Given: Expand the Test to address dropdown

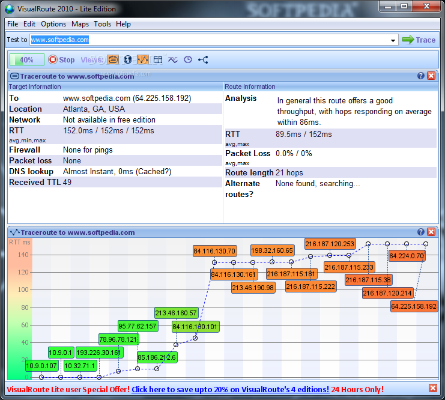Looking at the screenshot, I should pos(393,40).
